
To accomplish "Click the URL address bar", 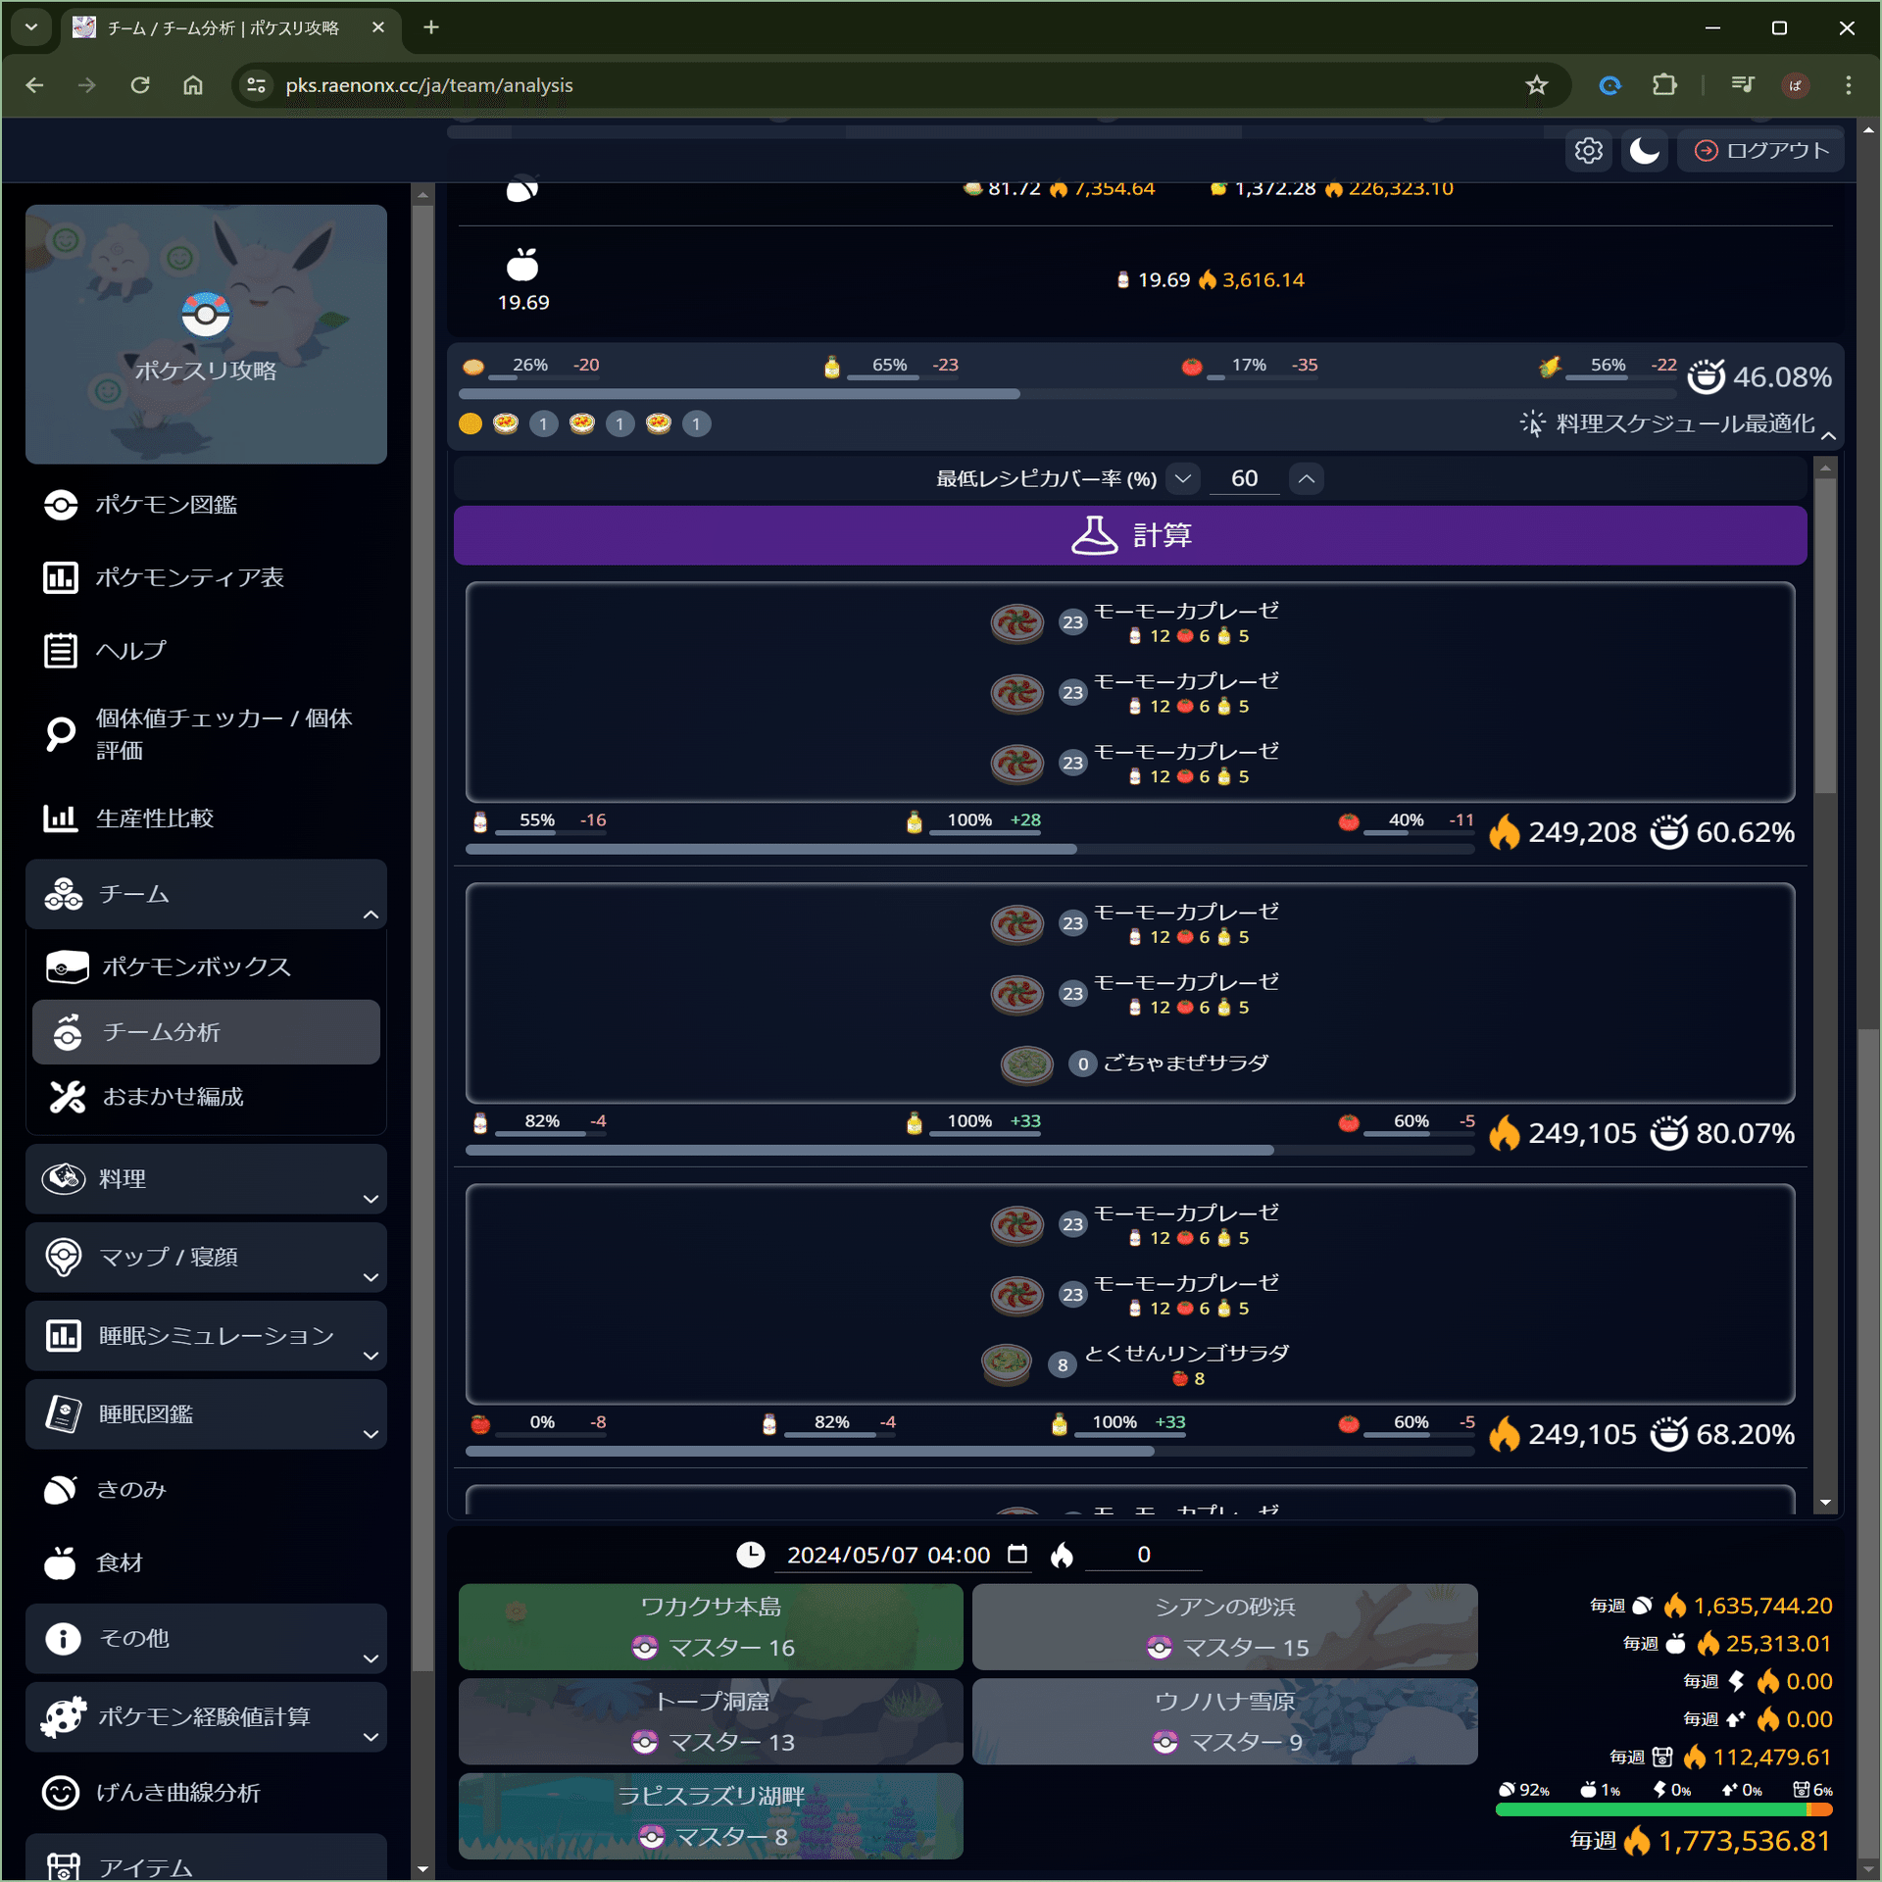I will coord(902,85).
